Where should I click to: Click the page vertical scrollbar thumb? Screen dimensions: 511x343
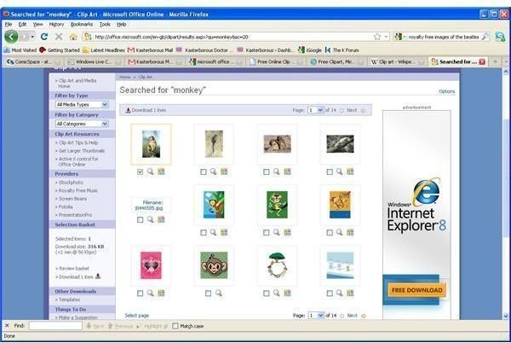506,177
